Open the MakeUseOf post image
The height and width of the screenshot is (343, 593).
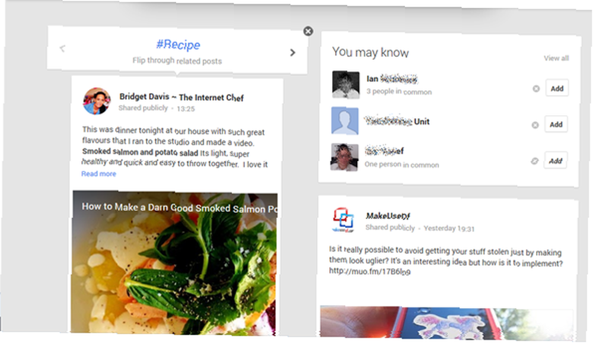click(x=447, y=322)
